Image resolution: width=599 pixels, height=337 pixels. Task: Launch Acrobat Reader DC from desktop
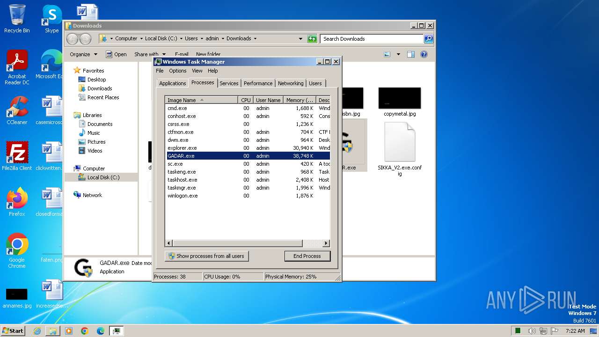[x=17, y=67]
